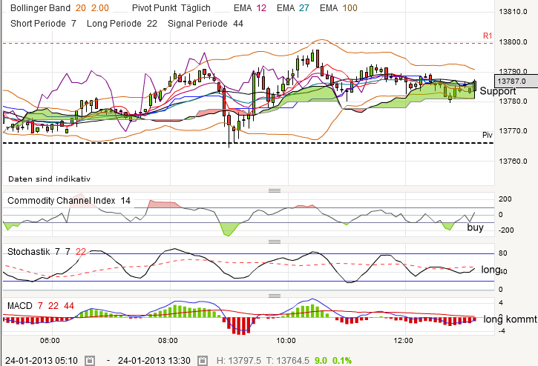This screenshot has width=538, height=366.
Task: Select Bollinger period value 20
Action: [x=81, y=8]
